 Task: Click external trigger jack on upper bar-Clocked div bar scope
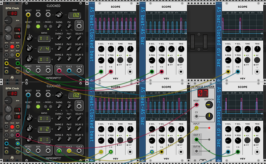(257, 72)
